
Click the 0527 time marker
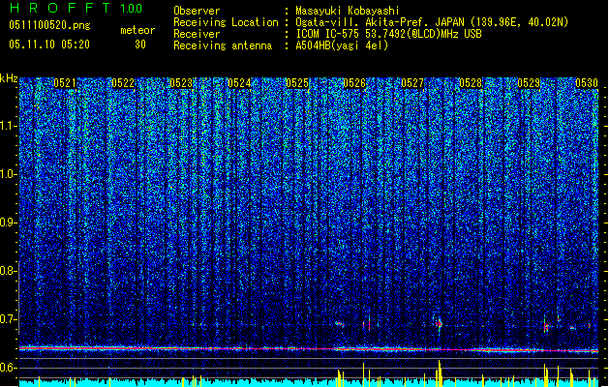(x=412, y=83)
